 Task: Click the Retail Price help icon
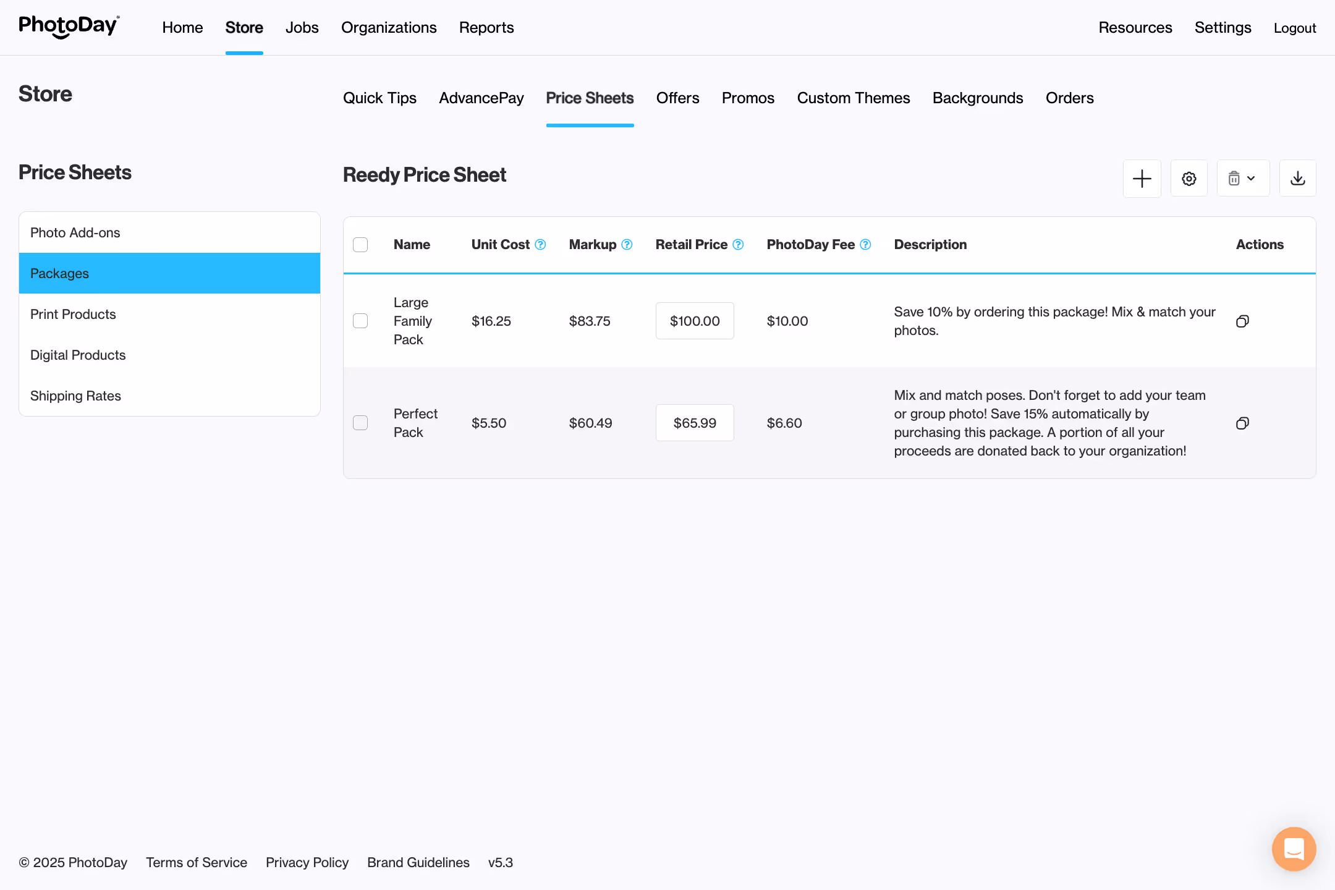tap(738, 245)
